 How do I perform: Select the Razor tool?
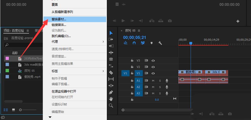[111, 73]
